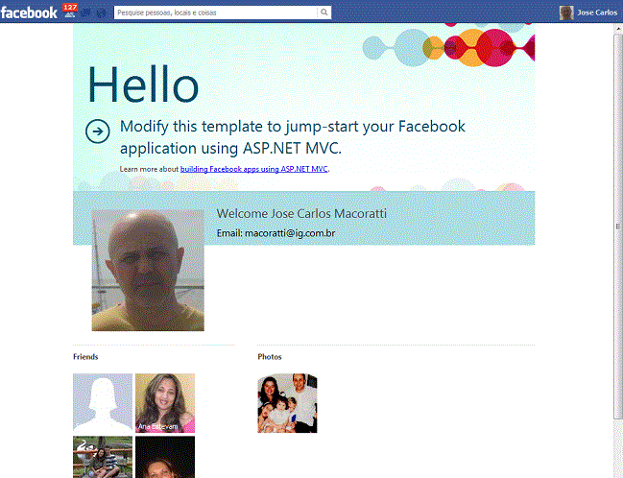The image size is (623, 478).
Task: Open friend requests icon with 127 badge
Action: (70, 12)
